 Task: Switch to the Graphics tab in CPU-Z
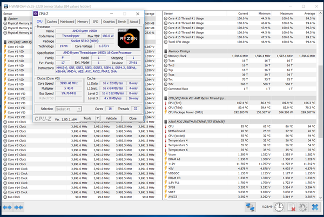pyautogui.click(x=109, y=22)
